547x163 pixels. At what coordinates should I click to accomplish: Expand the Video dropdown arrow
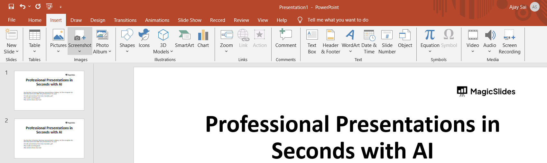click(473, 51)
